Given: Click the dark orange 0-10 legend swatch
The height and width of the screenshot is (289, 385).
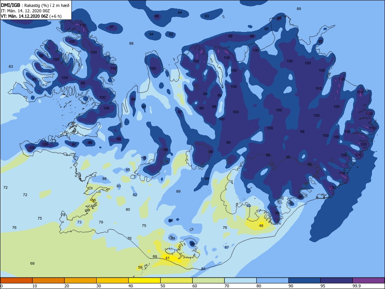Looking at the screenshot, I should (16, 281).
